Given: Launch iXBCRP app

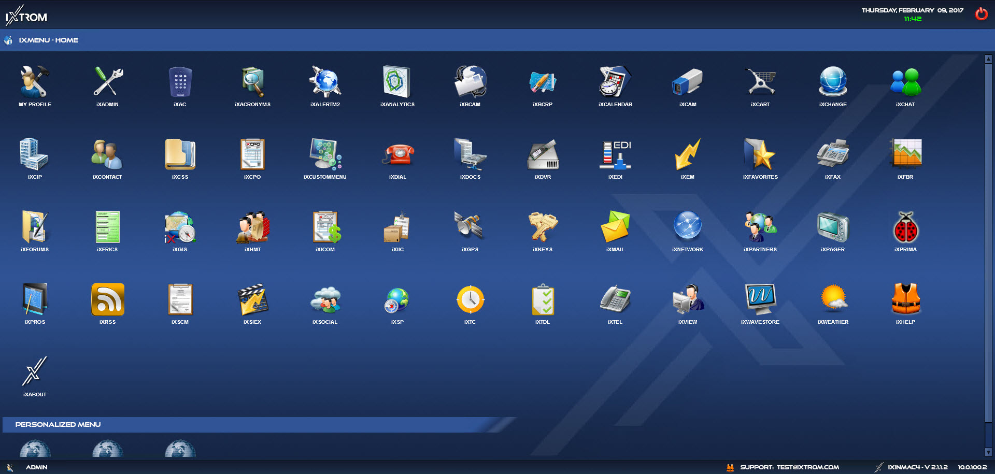Looking at the screenshot, I should coord(543,82).
